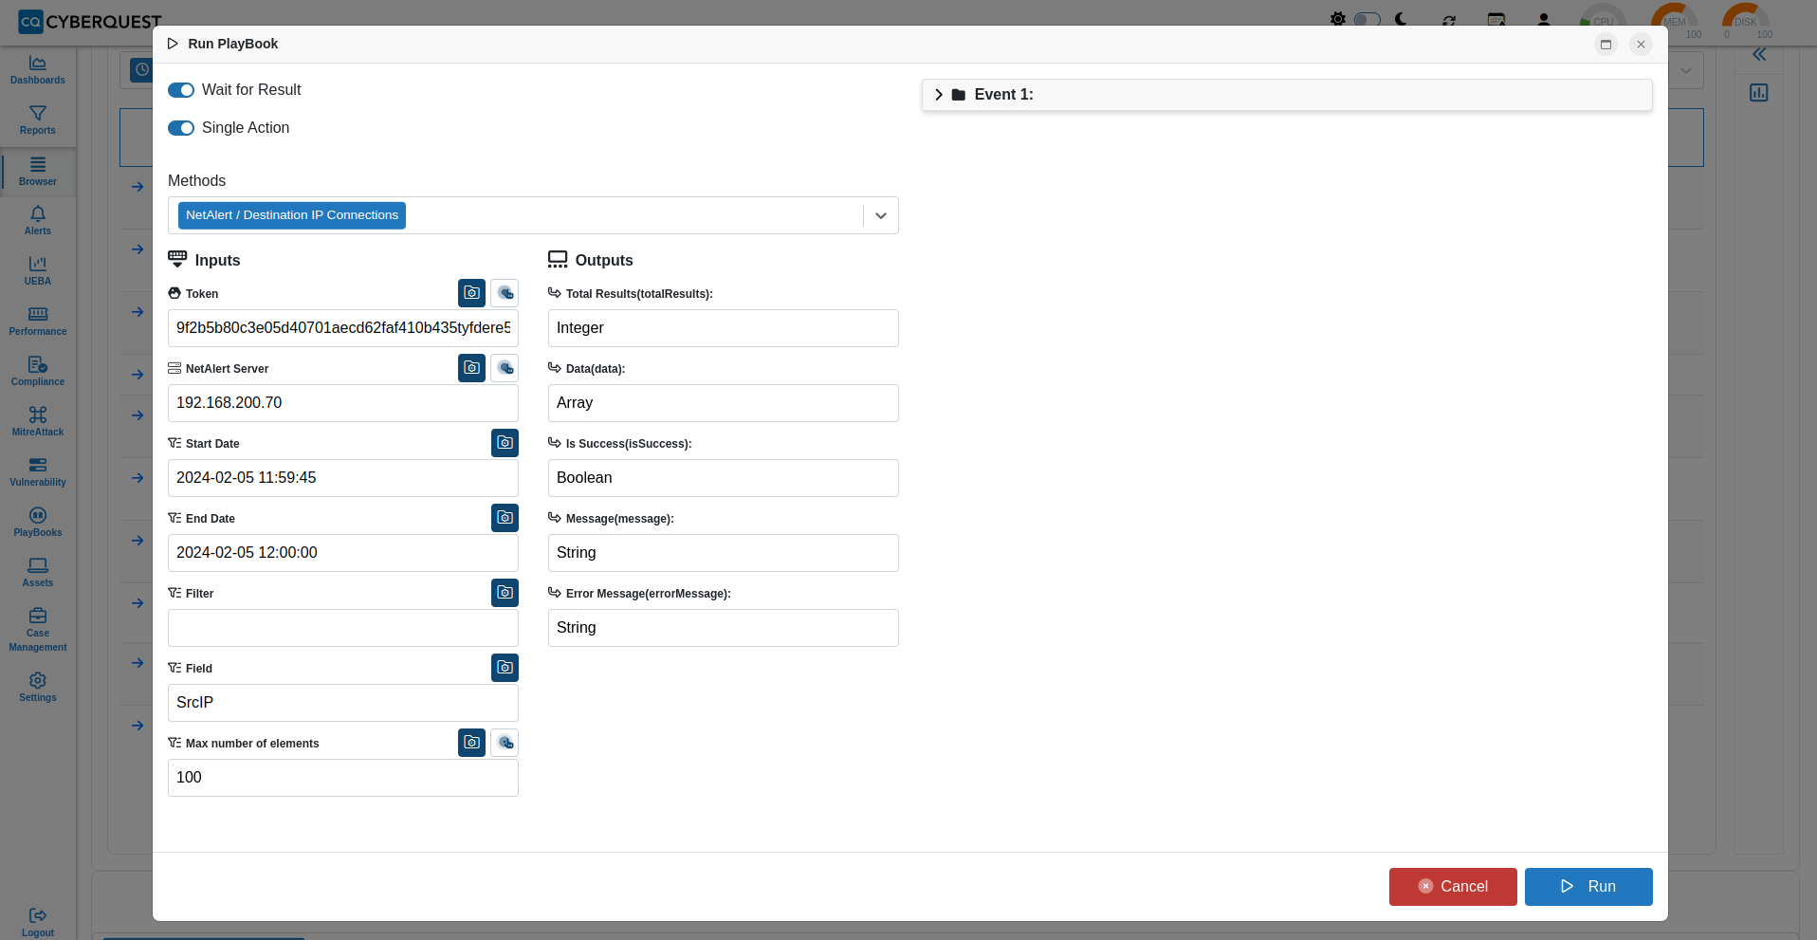Viewport: 1817px width, 940px height.
Task: Open Case Management in the sidebar
Action: pos(38,630)
